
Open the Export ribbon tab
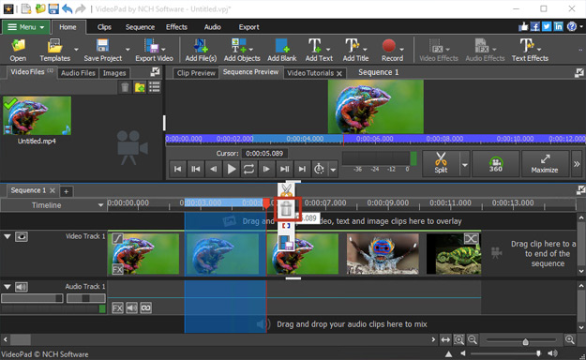[248, 27]
